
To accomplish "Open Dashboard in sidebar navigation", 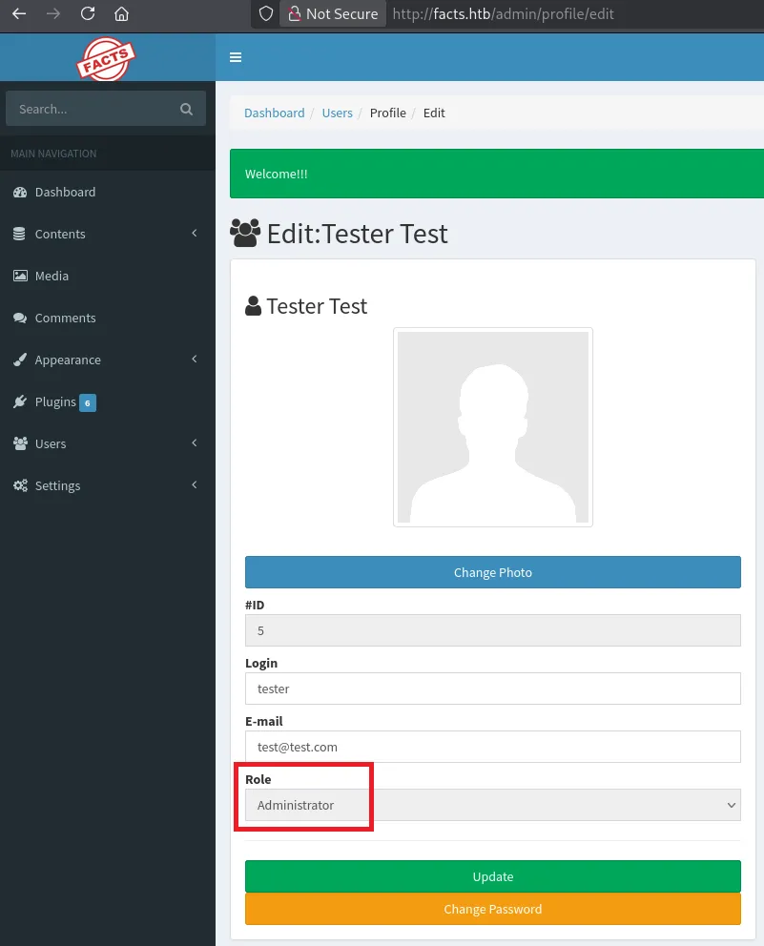I will 65,192.
